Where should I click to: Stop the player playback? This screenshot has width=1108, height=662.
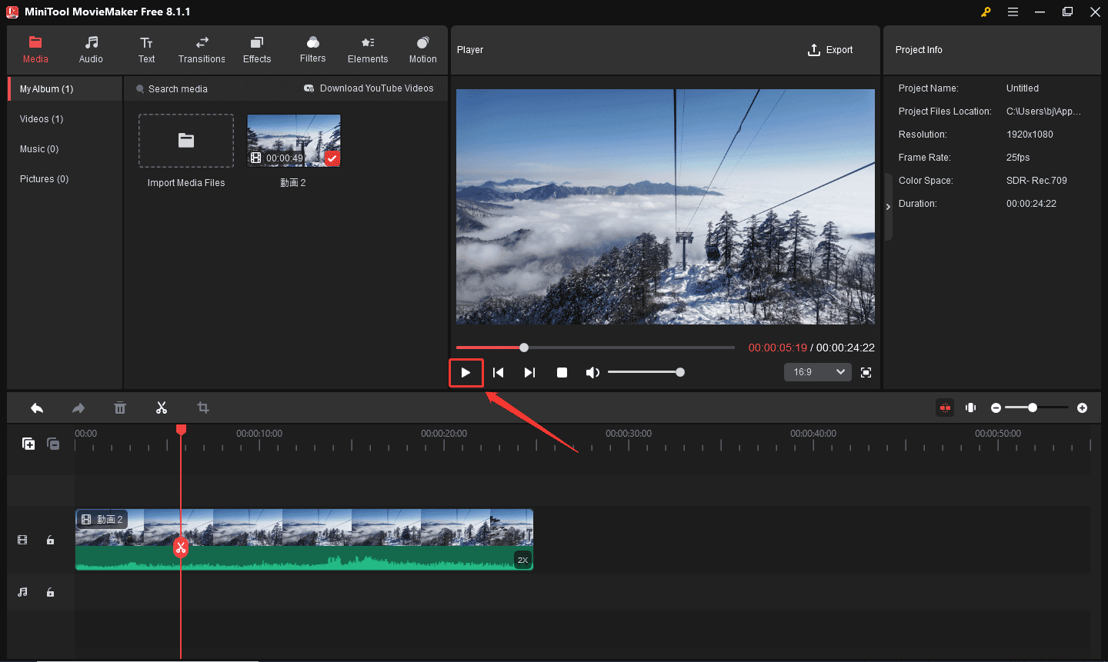pyautogui.click(x=562, y=372)
